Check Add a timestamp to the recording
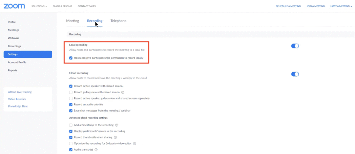This screenshot has width=355, height=154. point(71,125)
